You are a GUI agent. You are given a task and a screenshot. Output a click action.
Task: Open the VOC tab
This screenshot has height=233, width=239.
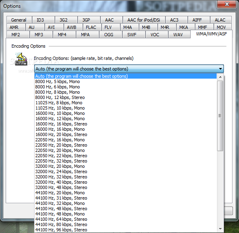[157, 35]
